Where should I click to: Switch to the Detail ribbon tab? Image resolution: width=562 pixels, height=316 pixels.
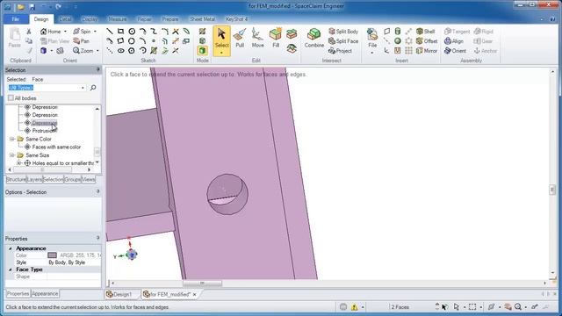(65, 19)
